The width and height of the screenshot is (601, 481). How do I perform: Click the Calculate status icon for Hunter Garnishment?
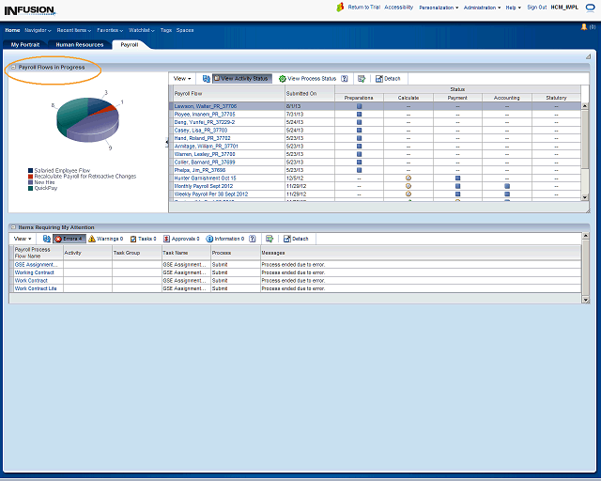pyautogui.click(x=408, y=177)
